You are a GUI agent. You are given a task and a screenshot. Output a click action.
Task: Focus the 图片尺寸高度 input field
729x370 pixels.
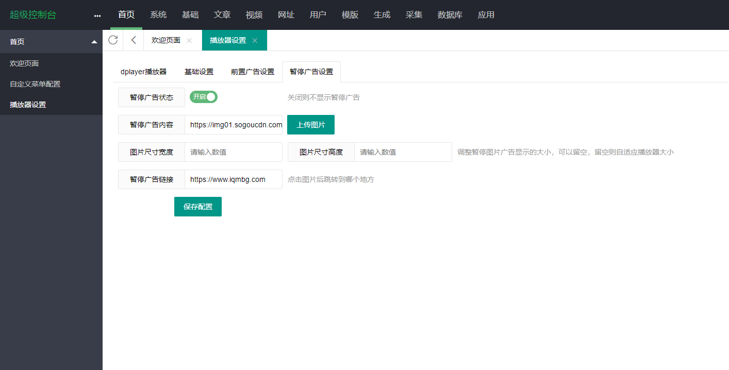point(403,152)
